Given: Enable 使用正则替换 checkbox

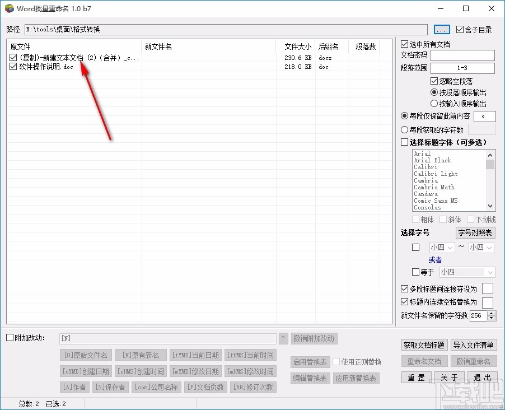Looking at the screenshot, I should (x=337, y=361).
